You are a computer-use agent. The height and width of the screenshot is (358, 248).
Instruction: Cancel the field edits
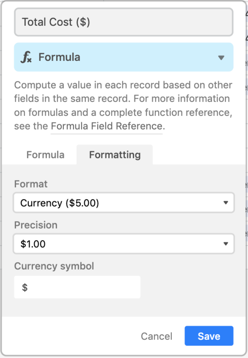[x=157, y=336]
